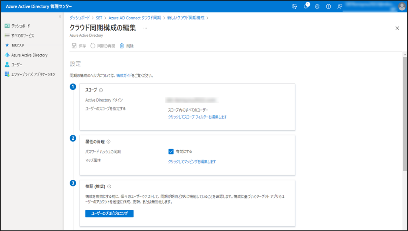Show info tooltip beside 属性の管理 heading

tap(108, 142)
